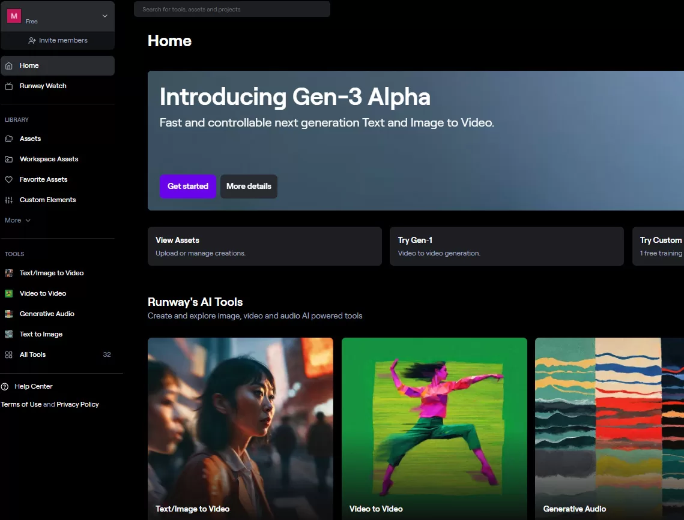Image resolution: width=684 pixels, height=520 pixels.
Task: Open Custom Elements sliders icon
Action: [9, 200]
